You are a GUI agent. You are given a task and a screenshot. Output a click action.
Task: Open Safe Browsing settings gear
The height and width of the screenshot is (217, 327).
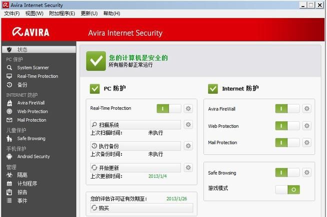(x=306, y=173)
